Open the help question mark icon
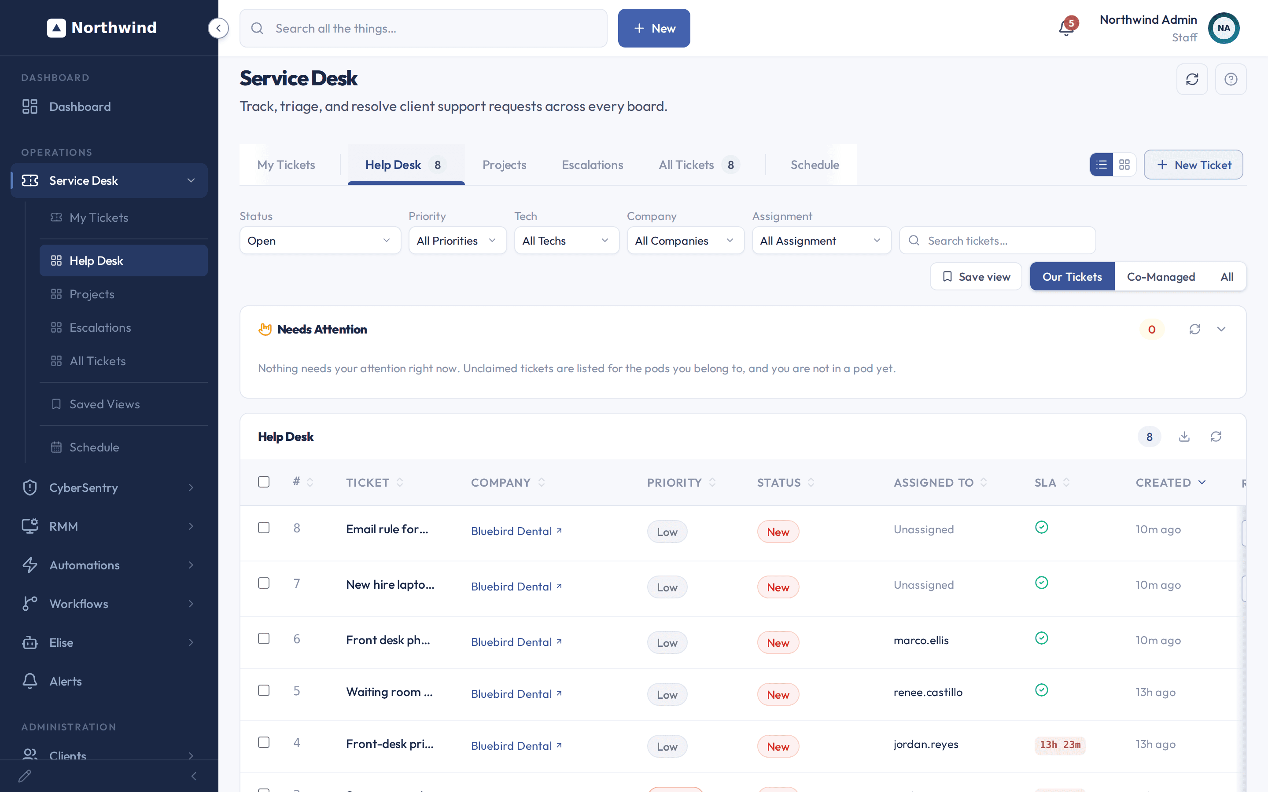 click(1230, 79)
